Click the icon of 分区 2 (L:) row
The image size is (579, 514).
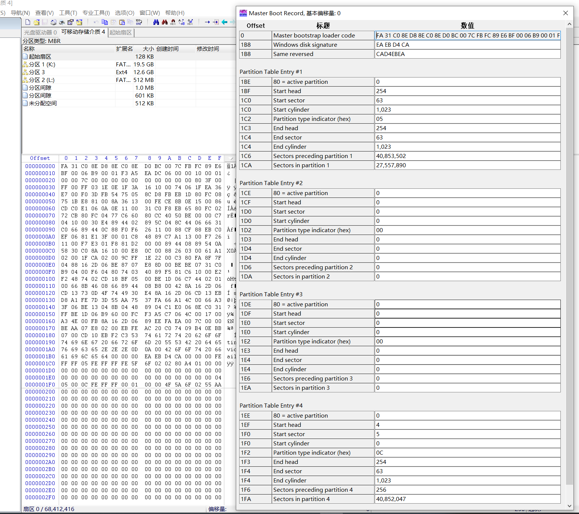[25, 80]
